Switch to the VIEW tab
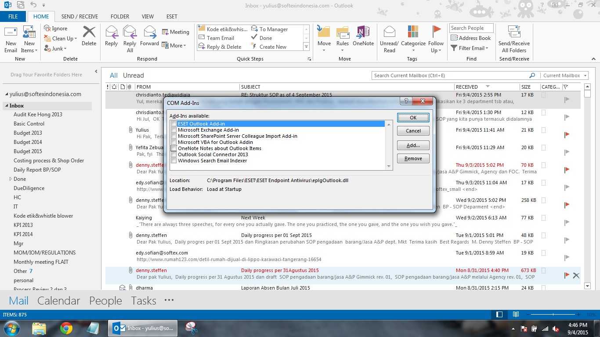 click(148, 17)
